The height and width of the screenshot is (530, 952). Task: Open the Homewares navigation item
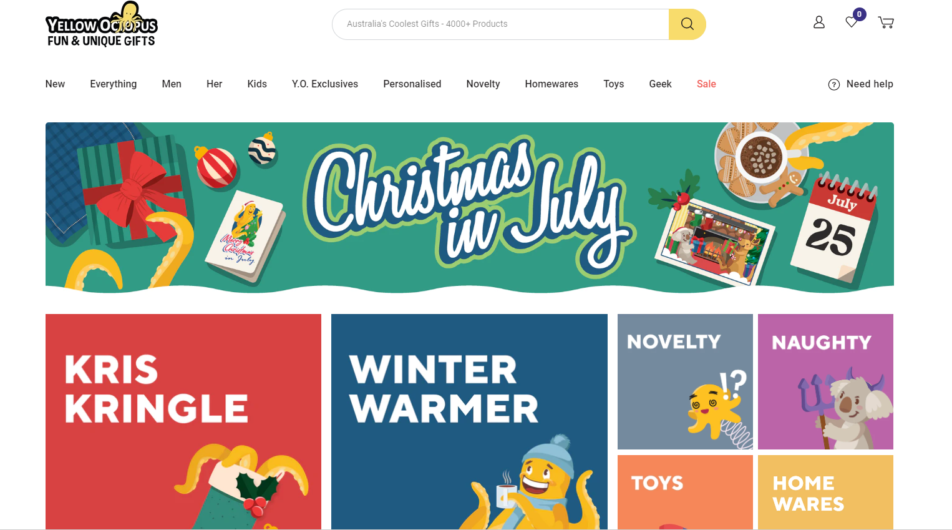point(551,84)
